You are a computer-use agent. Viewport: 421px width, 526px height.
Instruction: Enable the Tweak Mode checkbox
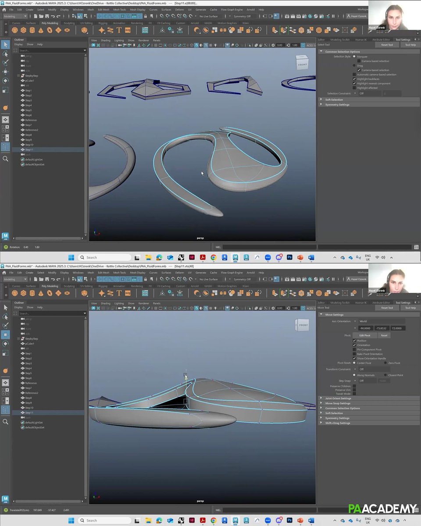pyautogui.click(x=354, y=394)
